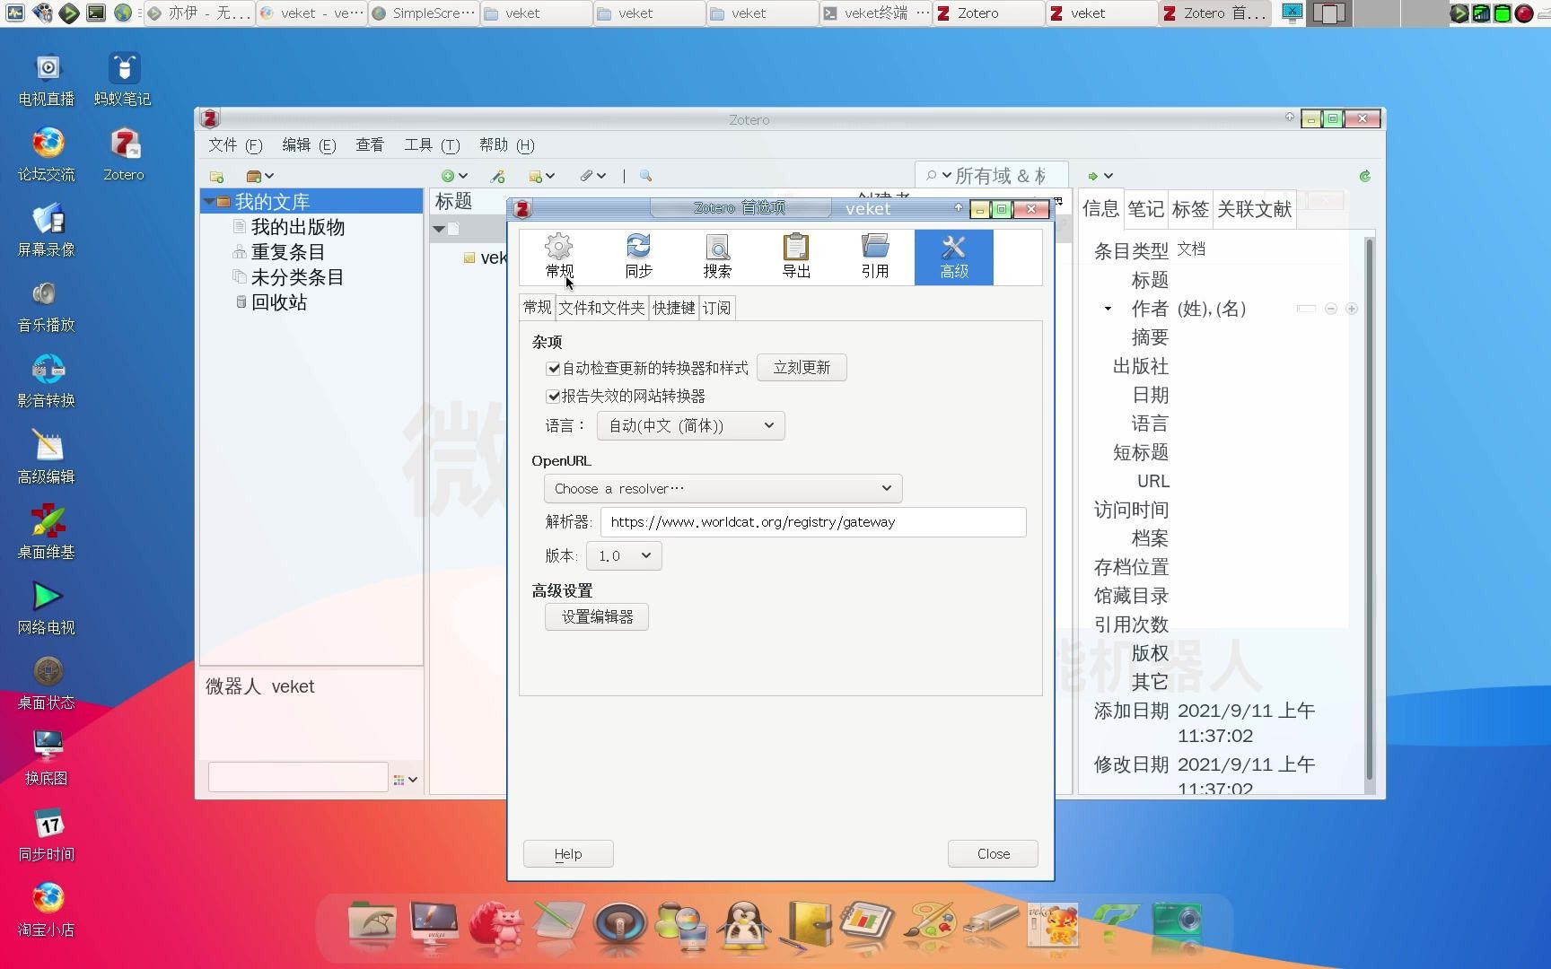This screenshot has width=1551, height=969.
Task: Open the 编辑 (E) menu
Action: (x=309, y=145)
